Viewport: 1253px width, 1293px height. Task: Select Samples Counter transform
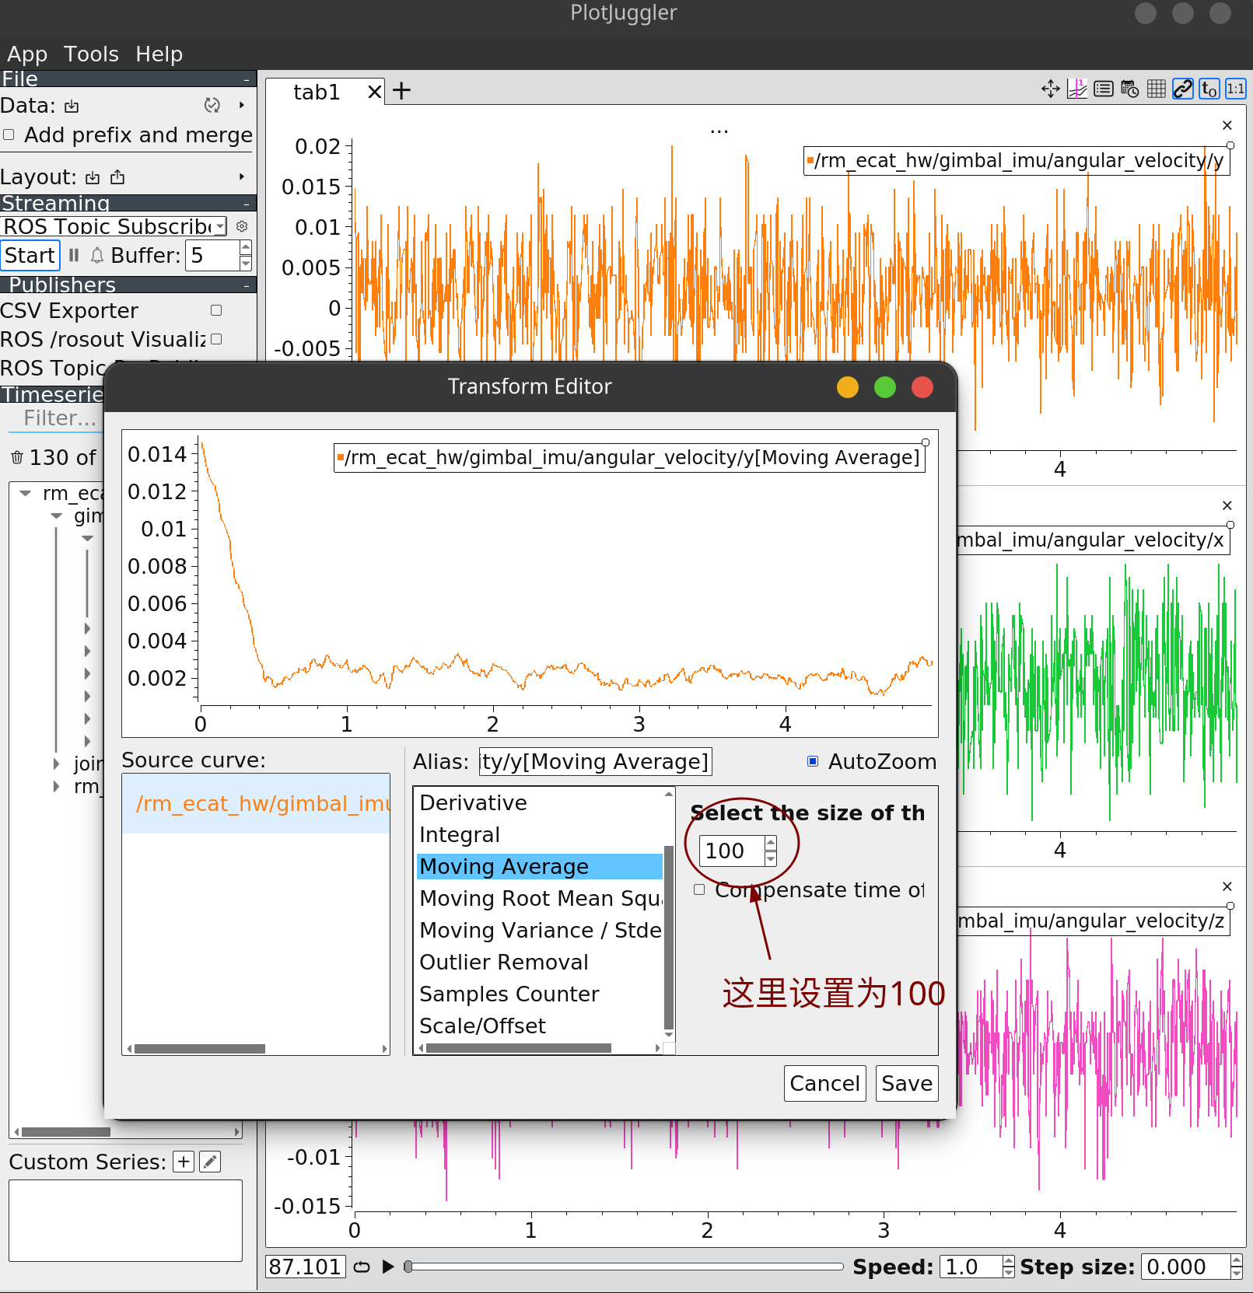(x=540, y=994)
